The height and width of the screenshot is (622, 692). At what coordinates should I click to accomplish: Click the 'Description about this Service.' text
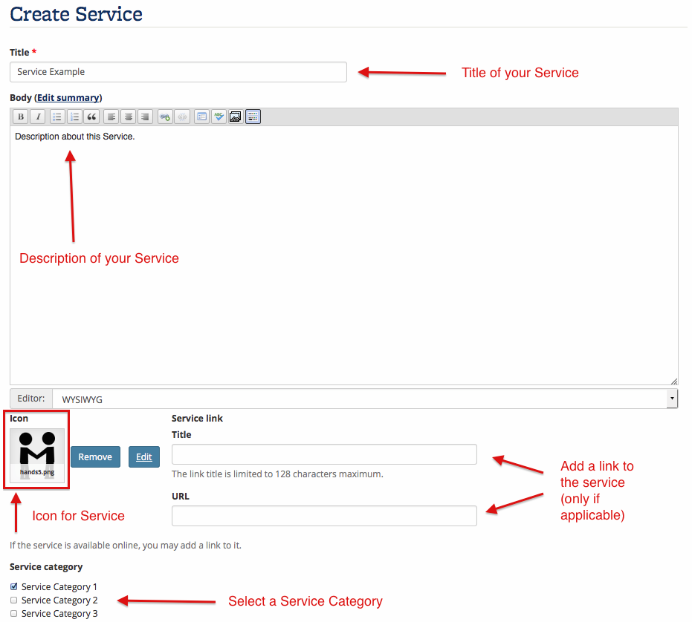[74, 137]
